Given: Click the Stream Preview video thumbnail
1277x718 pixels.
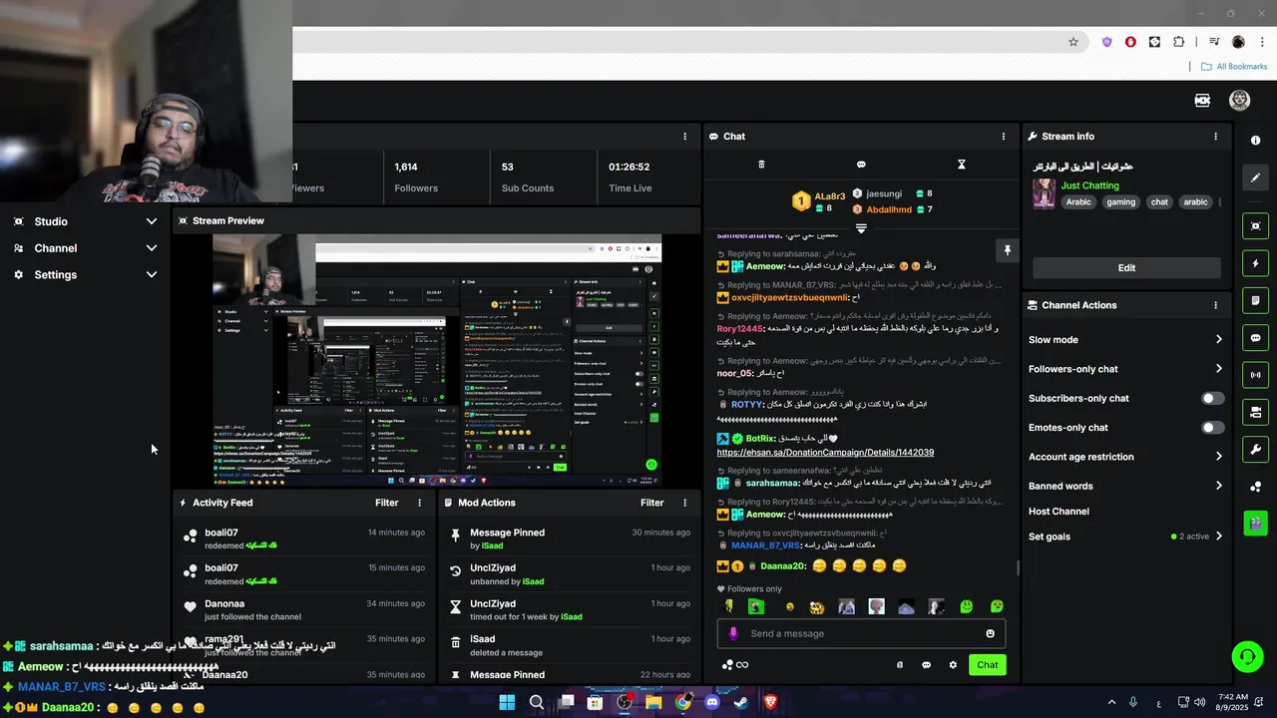Looking at the screenshot, I should tap(437, 361).
